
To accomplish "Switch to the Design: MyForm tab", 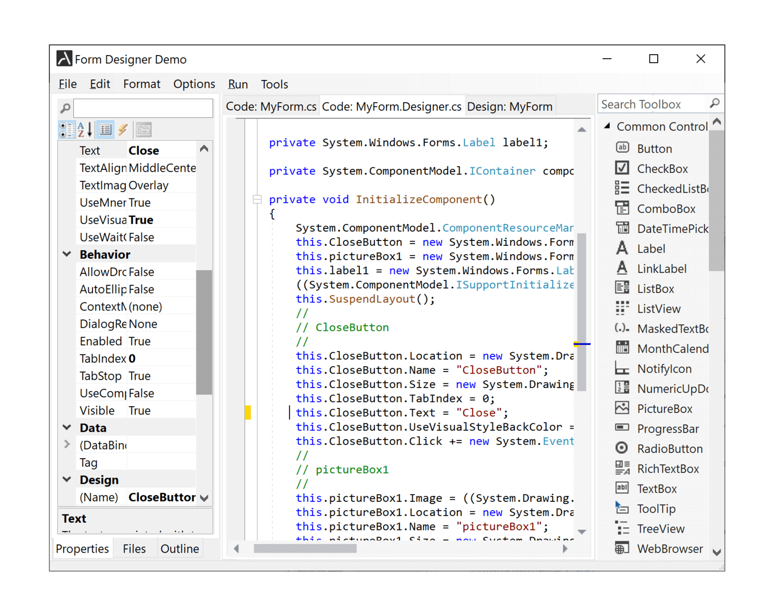I will point(509,106).
